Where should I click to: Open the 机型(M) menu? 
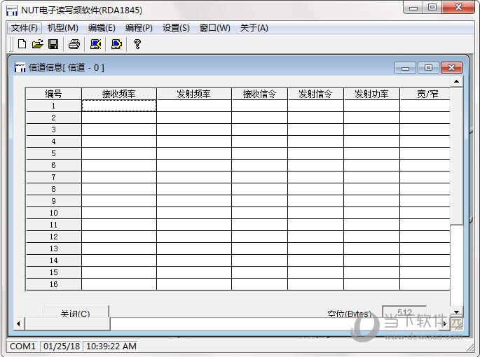point(63,28)
